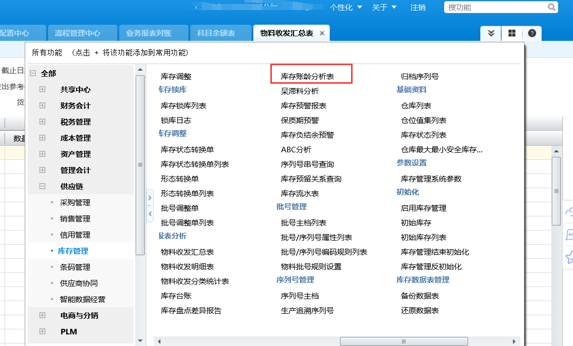Close the 物料收发汇总表 tab
The width and height of the screenshot is (573, 346).
coord(322,33)
